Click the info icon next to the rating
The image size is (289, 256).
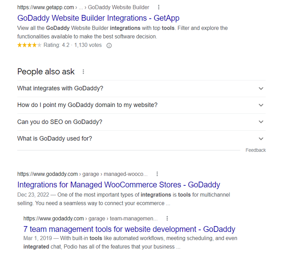coord(109,45)
